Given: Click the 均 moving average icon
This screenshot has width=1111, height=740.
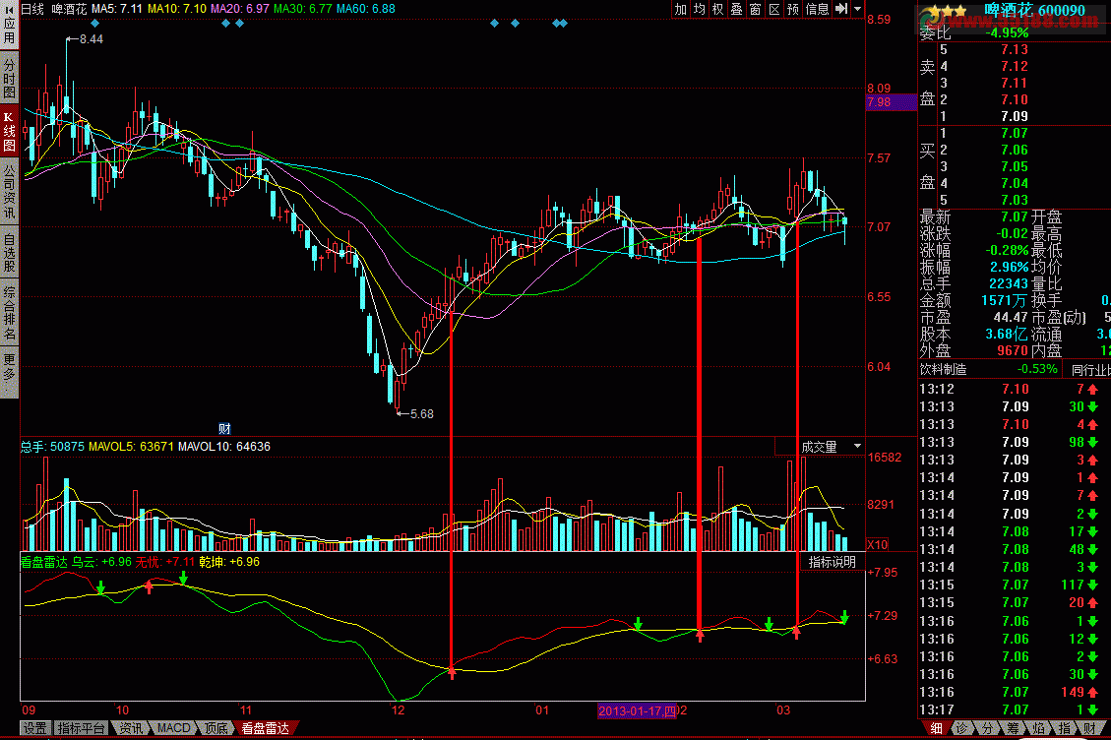Looking at the screenshot, I should [699, 9].
